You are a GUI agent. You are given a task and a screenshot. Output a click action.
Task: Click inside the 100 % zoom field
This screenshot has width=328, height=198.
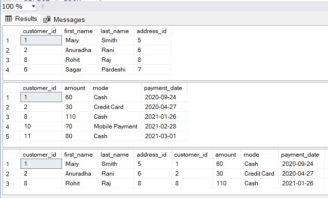(x=14, y=7)
